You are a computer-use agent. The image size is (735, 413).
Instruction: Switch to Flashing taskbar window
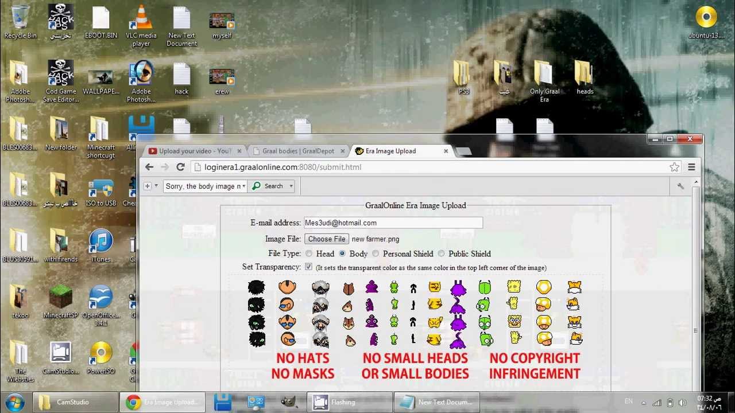349,402
